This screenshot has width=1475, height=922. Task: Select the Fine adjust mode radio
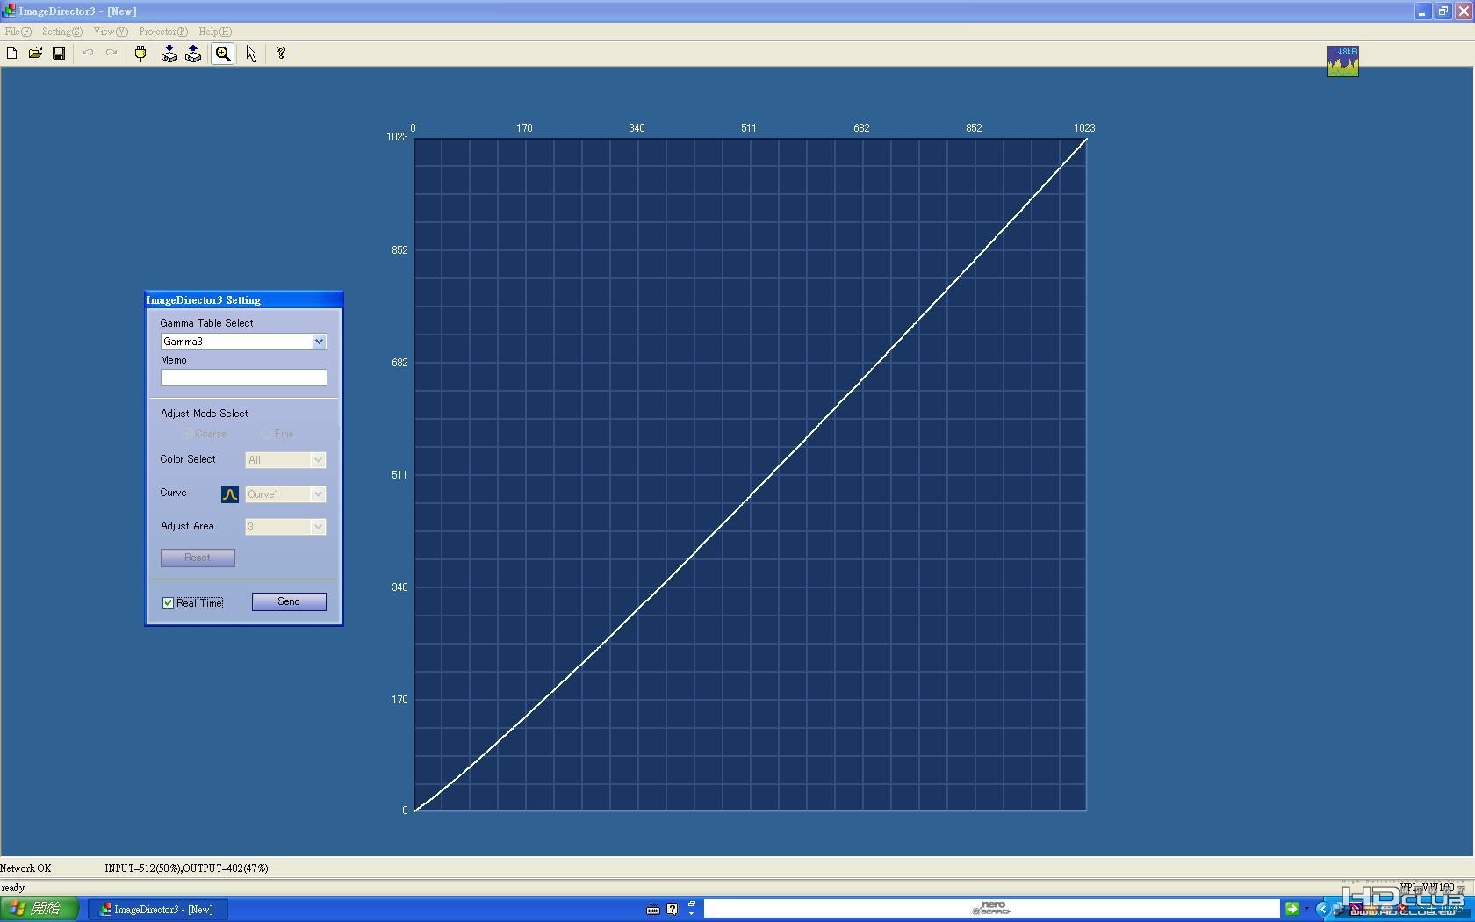tap(266, 434)
